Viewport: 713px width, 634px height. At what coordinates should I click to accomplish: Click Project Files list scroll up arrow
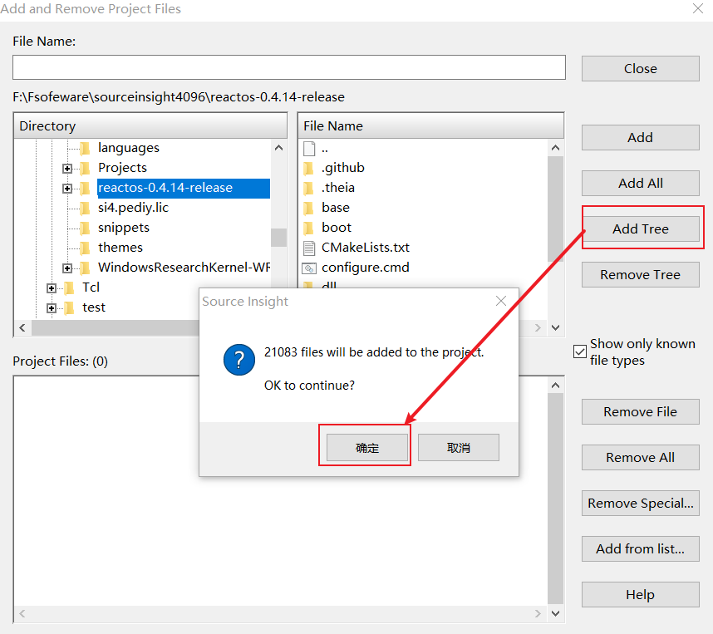tap(555, 386)
